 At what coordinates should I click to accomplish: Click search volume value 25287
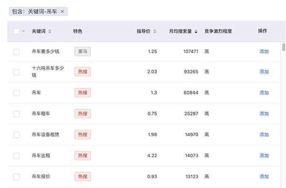pyautogui.click(x=191, y=114)
